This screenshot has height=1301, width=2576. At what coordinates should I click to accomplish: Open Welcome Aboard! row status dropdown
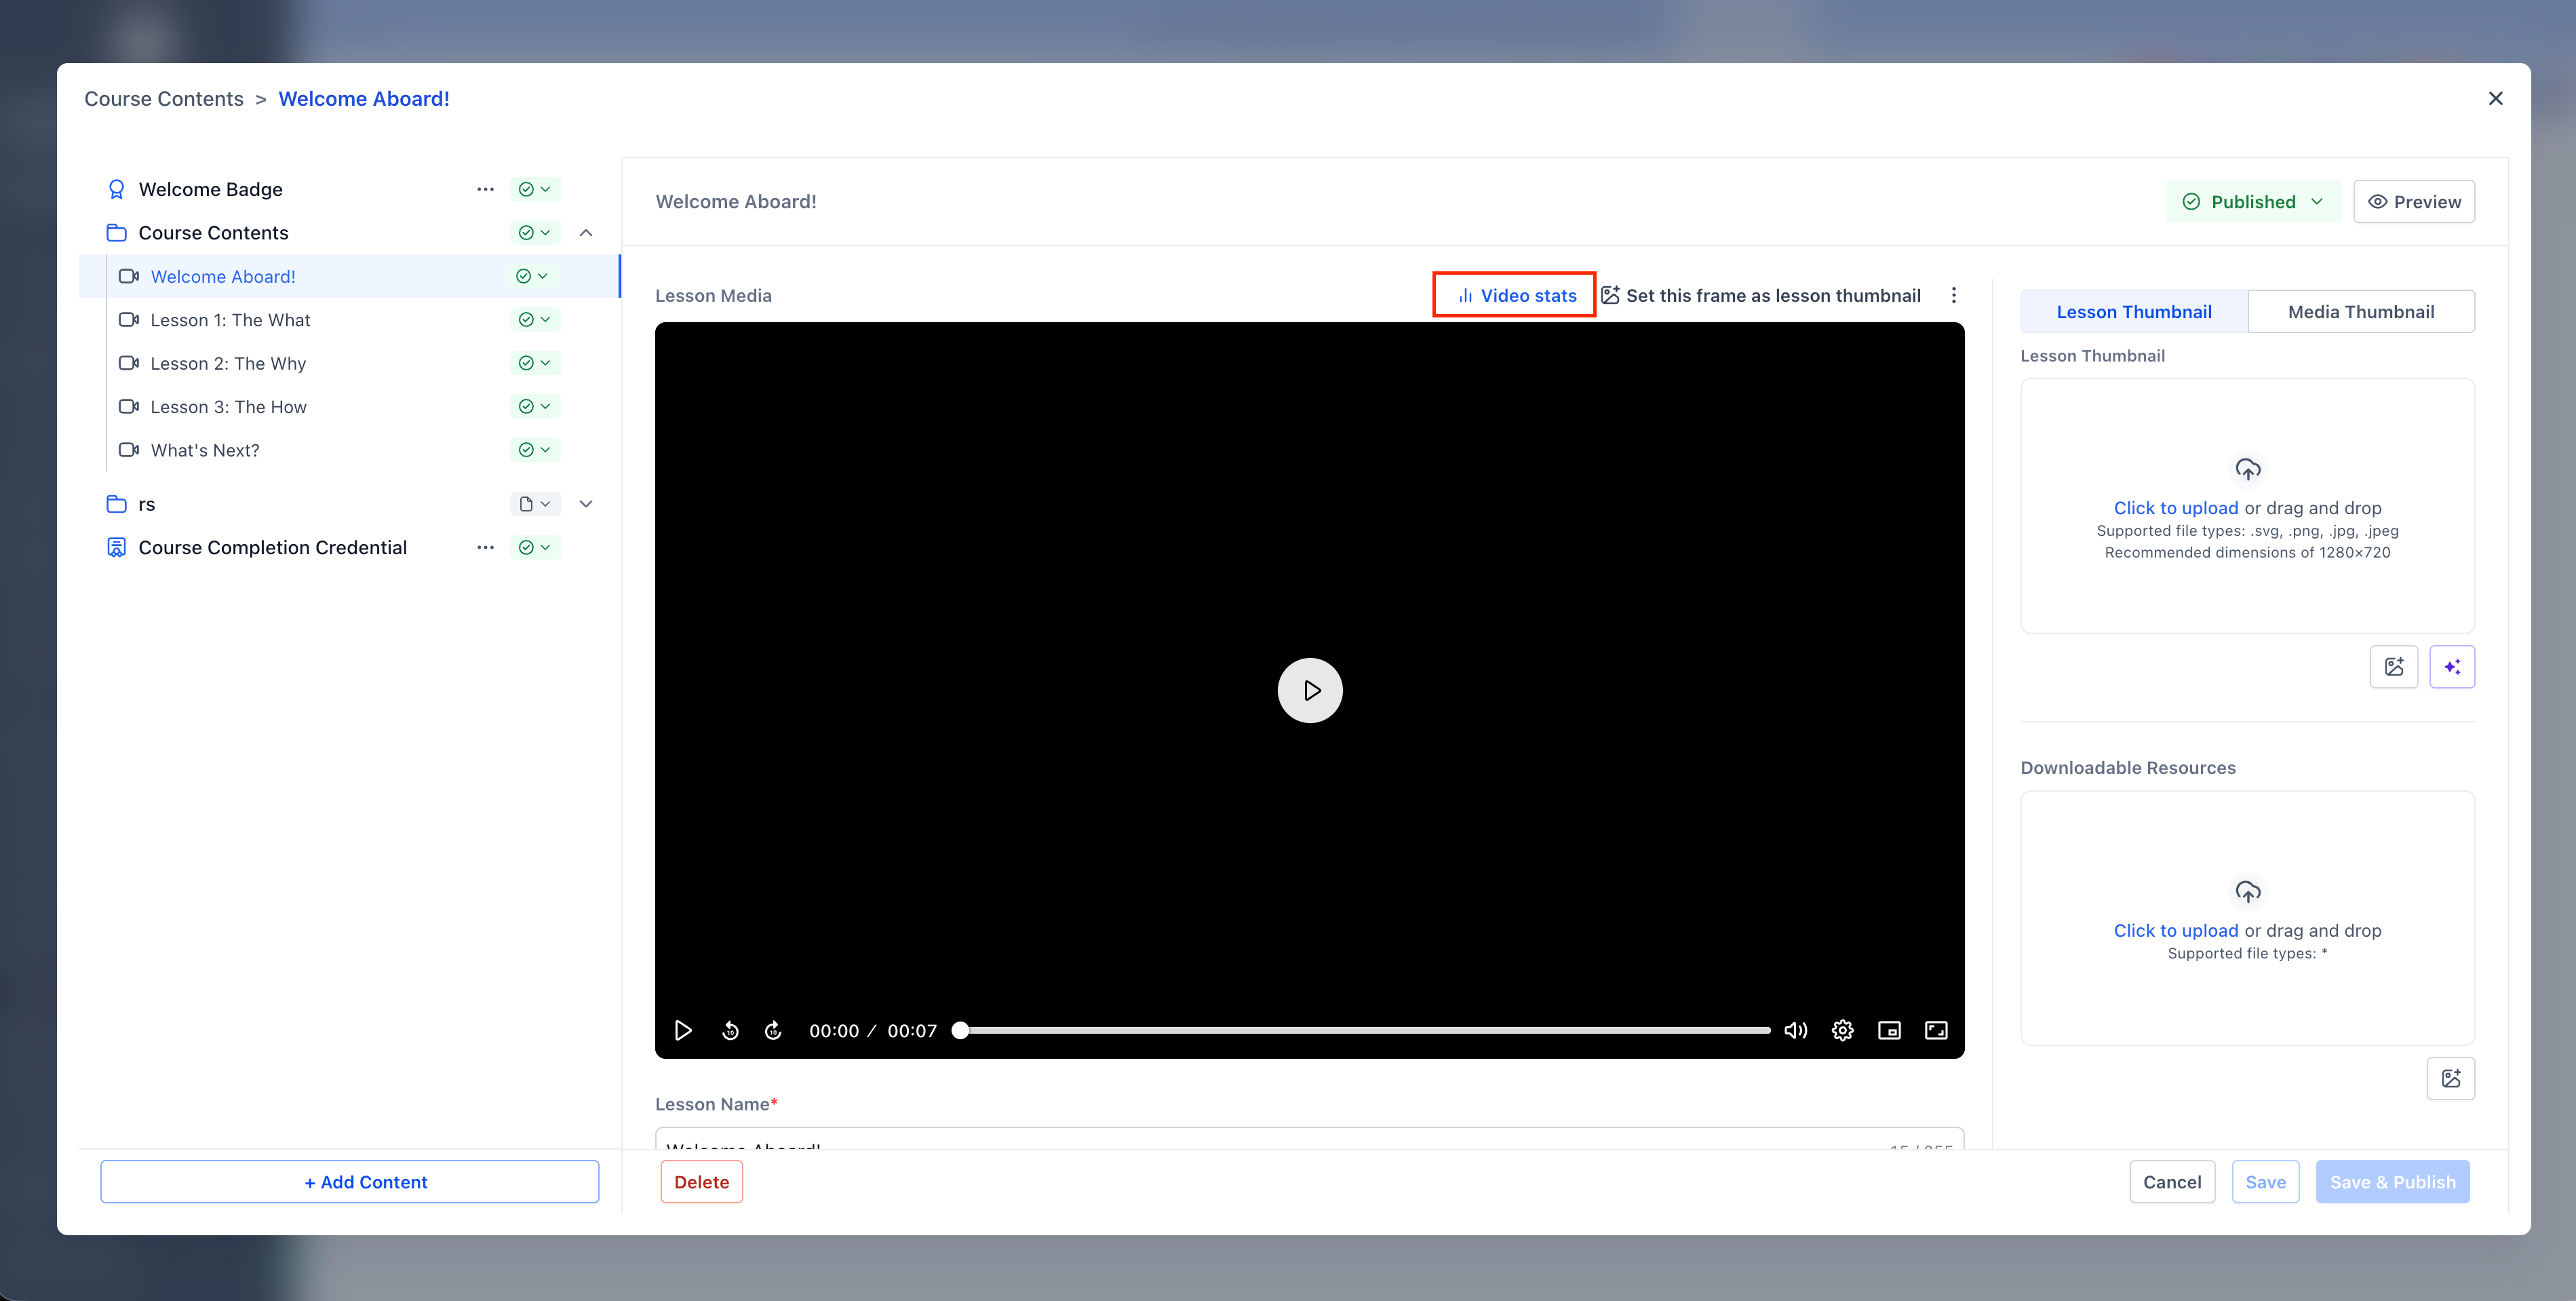(x=532, y=276)
